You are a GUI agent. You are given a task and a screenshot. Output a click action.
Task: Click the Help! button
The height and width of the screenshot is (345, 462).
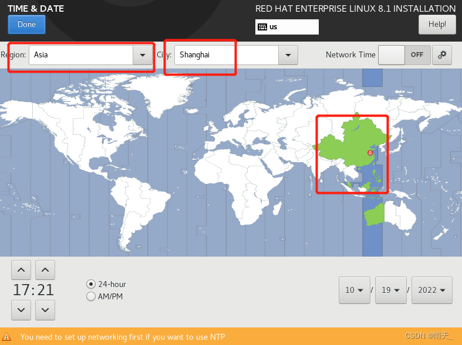click(437, 25)
